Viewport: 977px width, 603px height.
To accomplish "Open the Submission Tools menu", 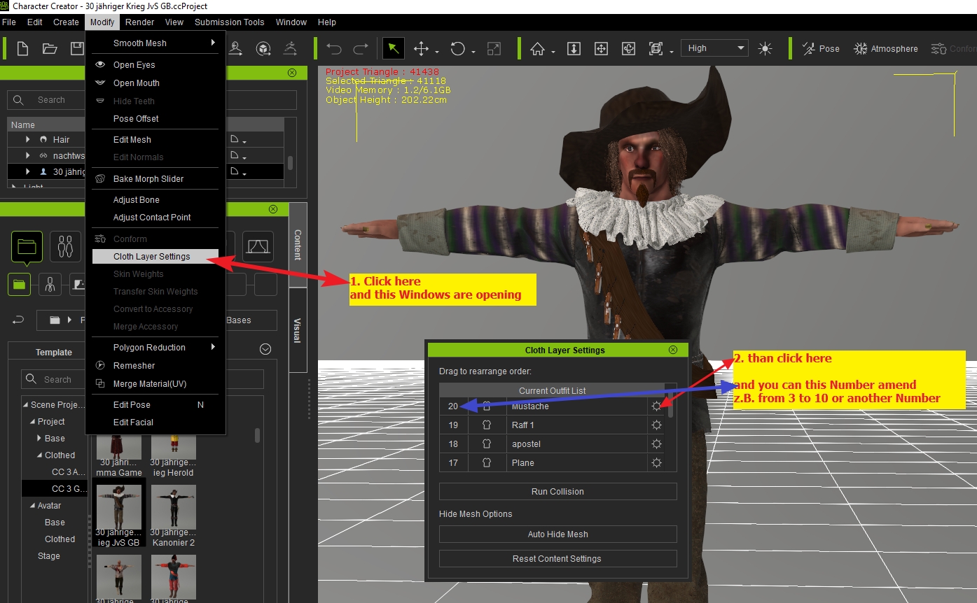I will pos(230,22).
